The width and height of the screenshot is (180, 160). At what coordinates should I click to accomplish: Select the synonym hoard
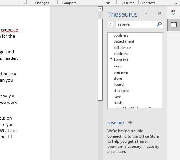tap(118, 84)
